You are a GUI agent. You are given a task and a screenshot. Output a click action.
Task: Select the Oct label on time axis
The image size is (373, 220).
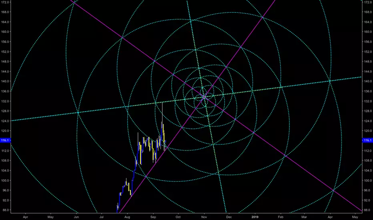(x=178, y=217)
